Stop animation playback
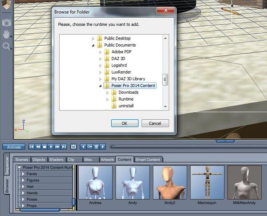Image resolution: width=267 pixels, height=216 pixels. coord(44,147)
